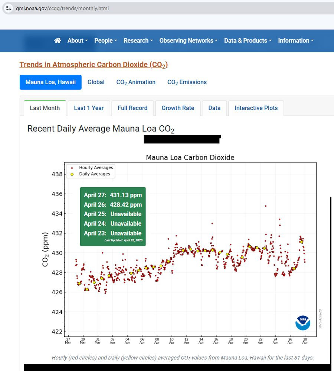This screenshot has height=371, width=334.
Task: Open the CO2 Animation section
Action: click(136, 82)
